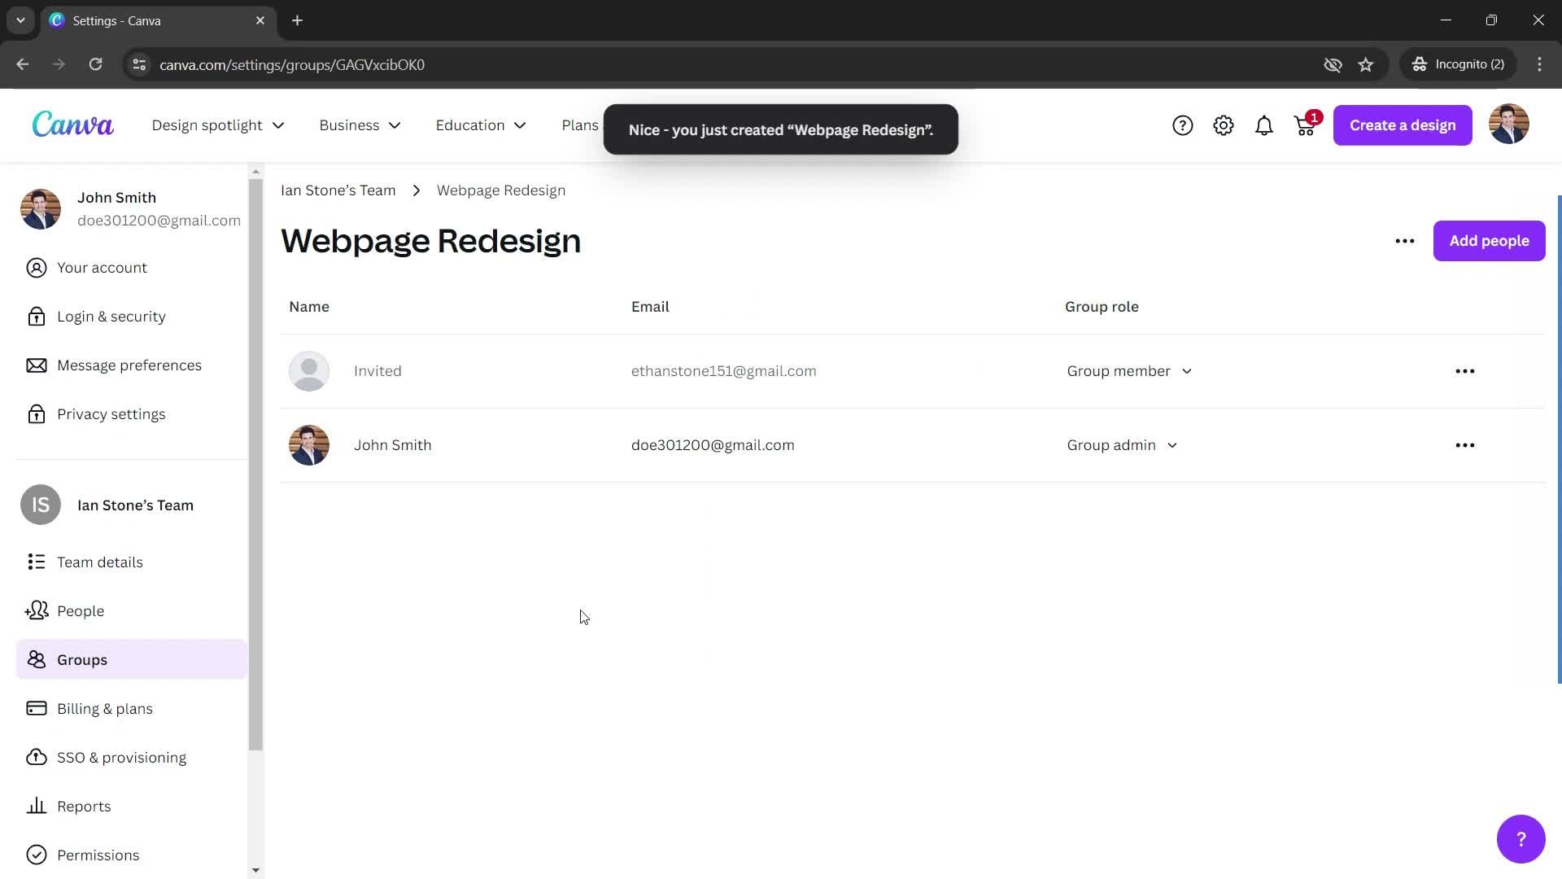Select the Education menu item

[479, 125]
